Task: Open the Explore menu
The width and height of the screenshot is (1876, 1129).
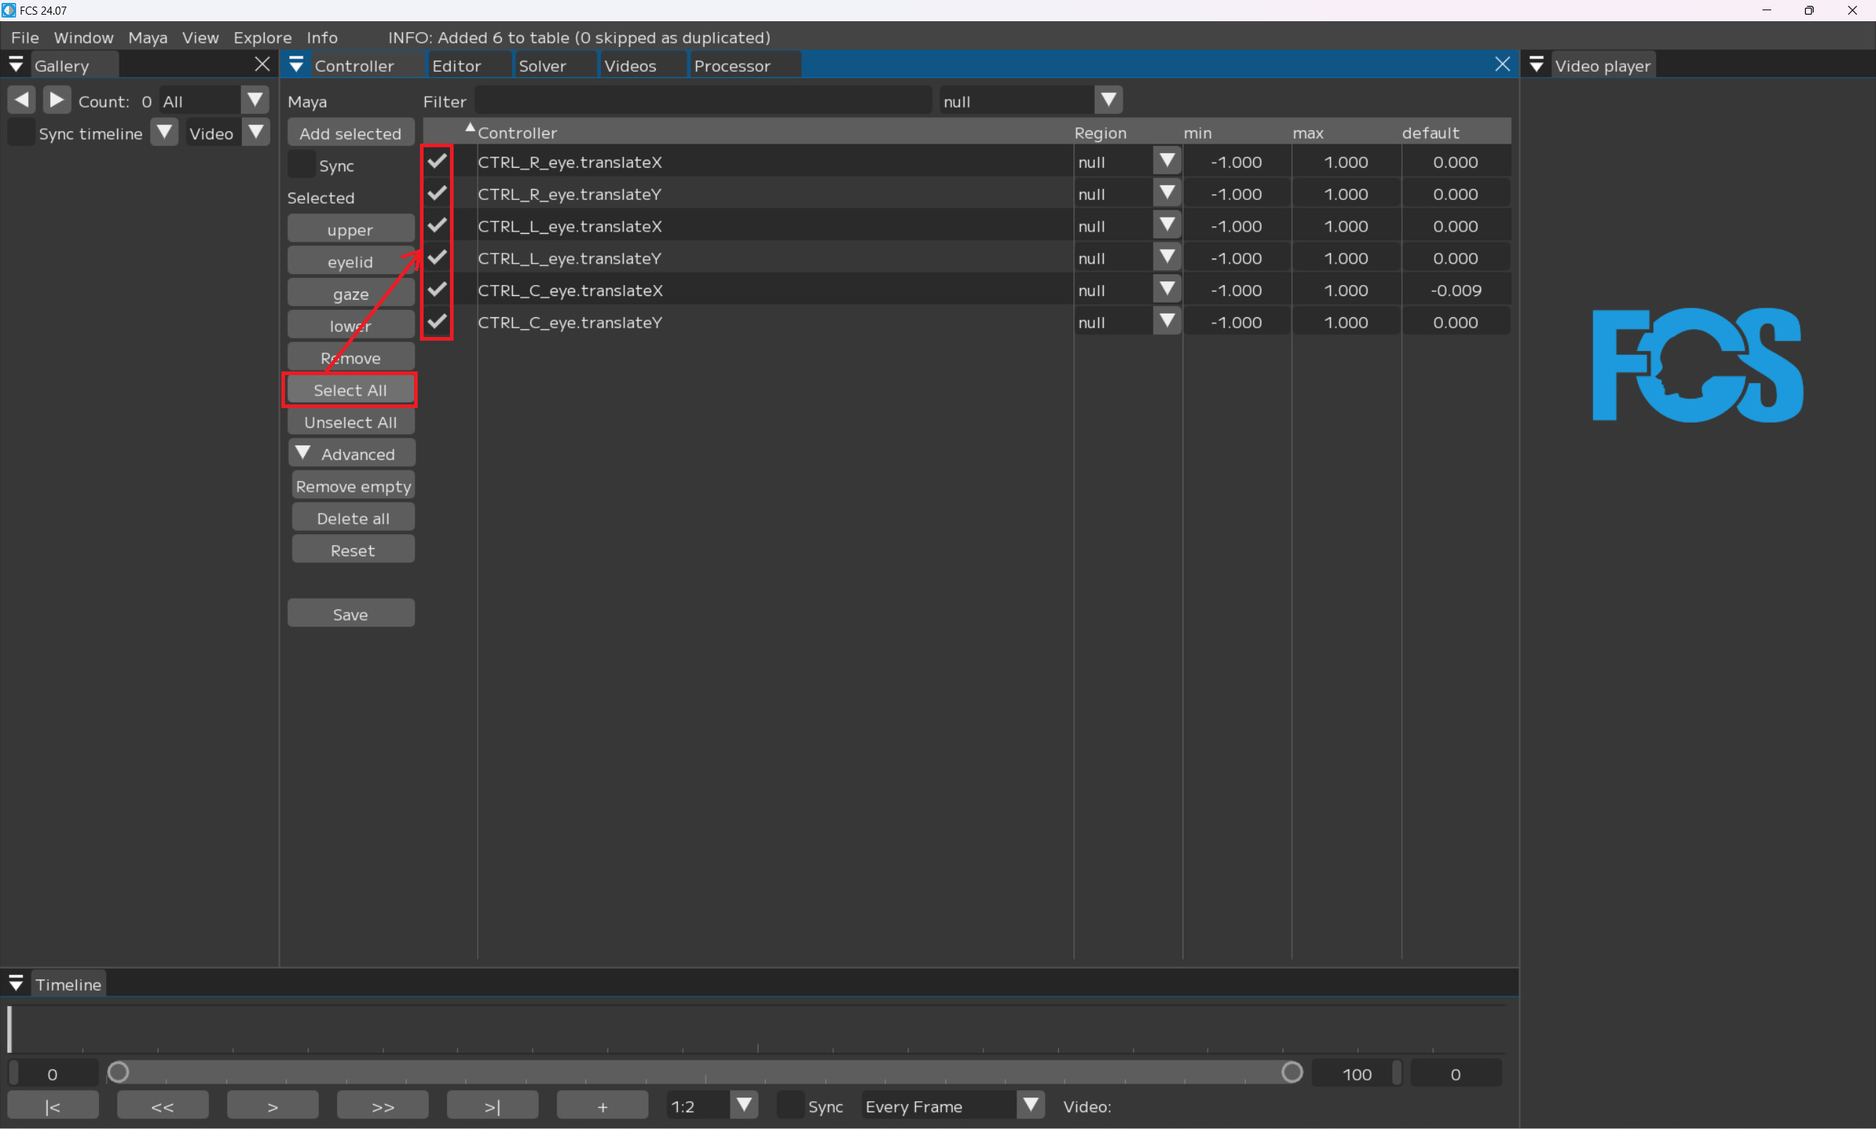Action: (x=262, y=37)
